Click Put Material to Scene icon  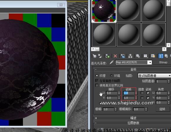tap(100, 56)
